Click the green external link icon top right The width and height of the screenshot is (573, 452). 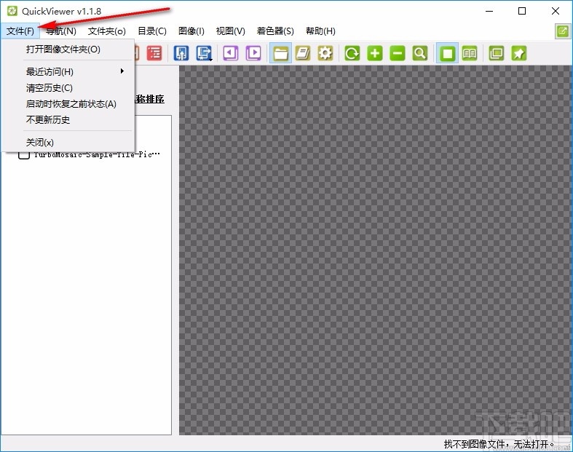coord(562,31)
